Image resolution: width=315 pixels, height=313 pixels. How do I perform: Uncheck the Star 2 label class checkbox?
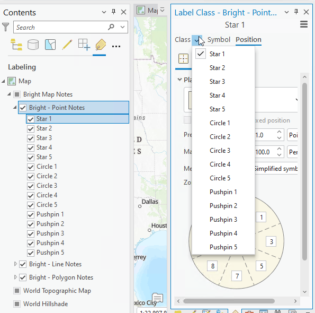click(31, 128)
